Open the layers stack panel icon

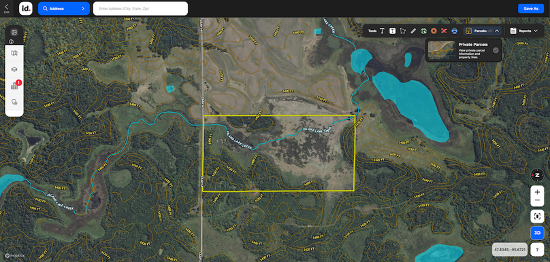click(x=14, y=69)
